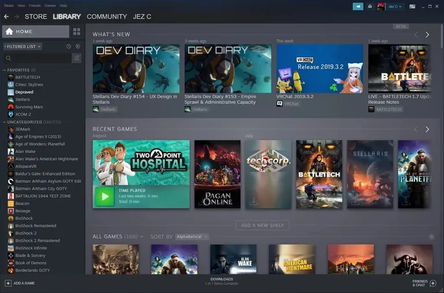Viewport: 444px width, 293px height.
Task: Open Alan Wake tile in All Games
Action: coord(234,259)
